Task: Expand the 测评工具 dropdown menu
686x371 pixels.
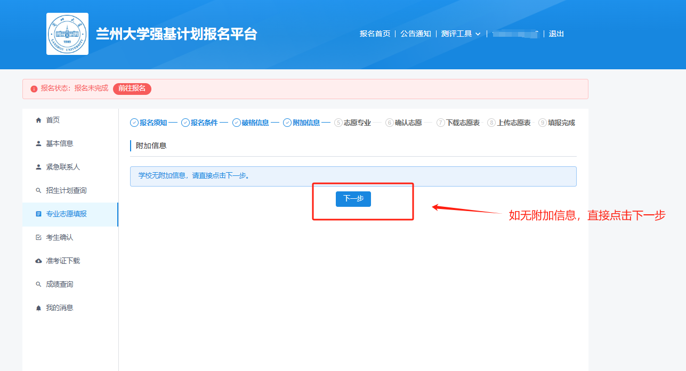Action: point(461,34)
